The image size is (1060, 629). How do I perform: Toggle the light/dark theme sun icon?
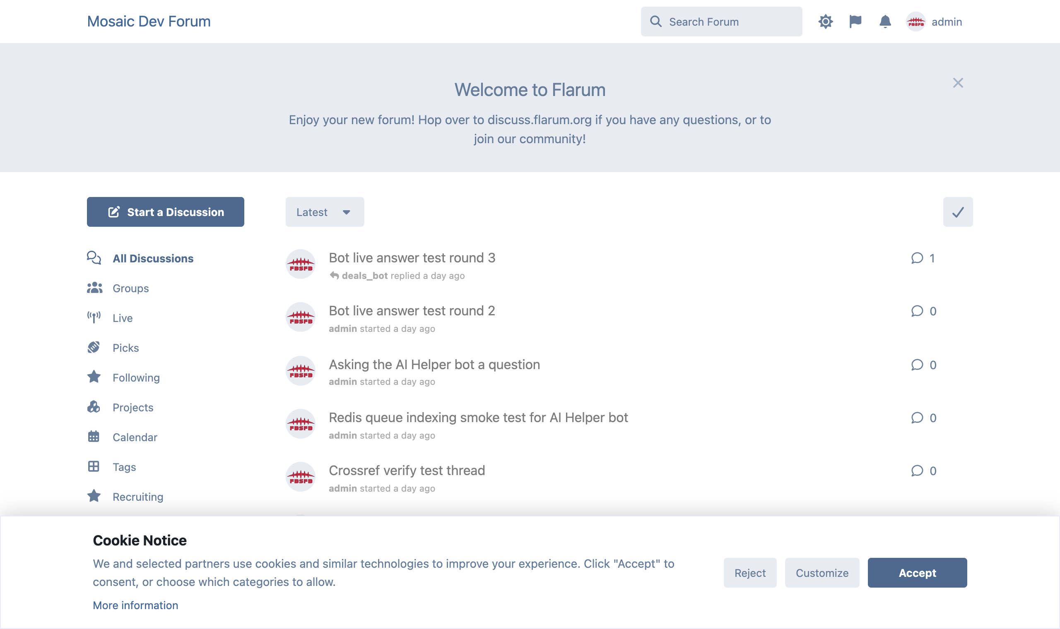pyautogui.click(x=826, y=22)
